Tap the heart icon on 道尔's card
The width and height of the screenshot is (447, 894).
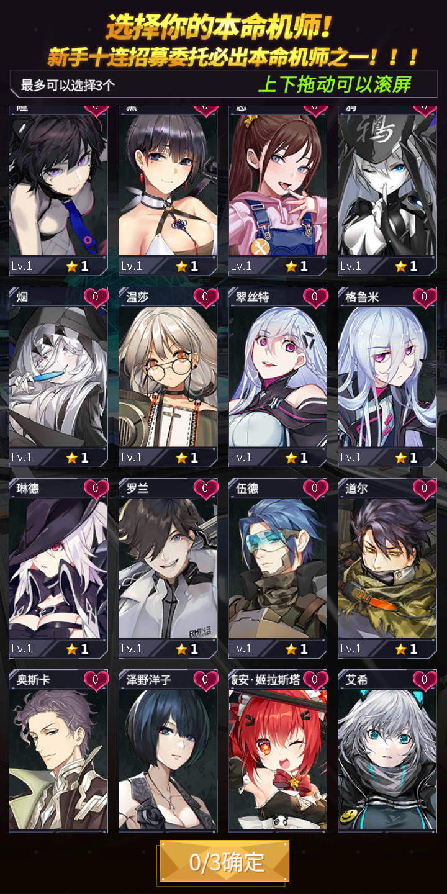pyautogui.click(x=424, y=489)
